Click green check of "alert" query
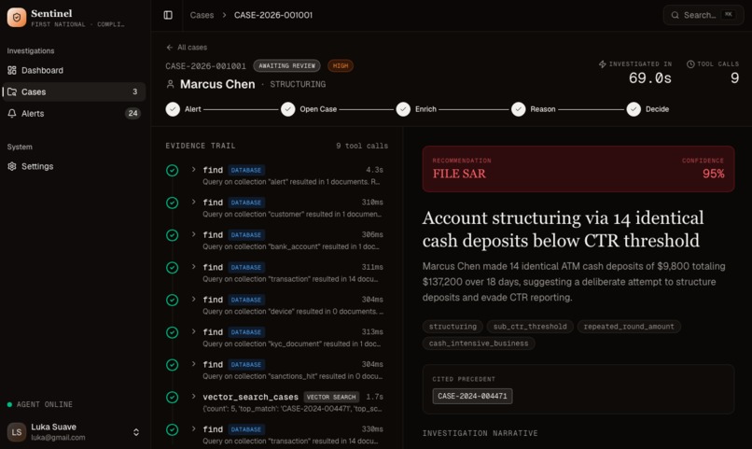Viewport: 752px width, 449px height. pos(173,170)
